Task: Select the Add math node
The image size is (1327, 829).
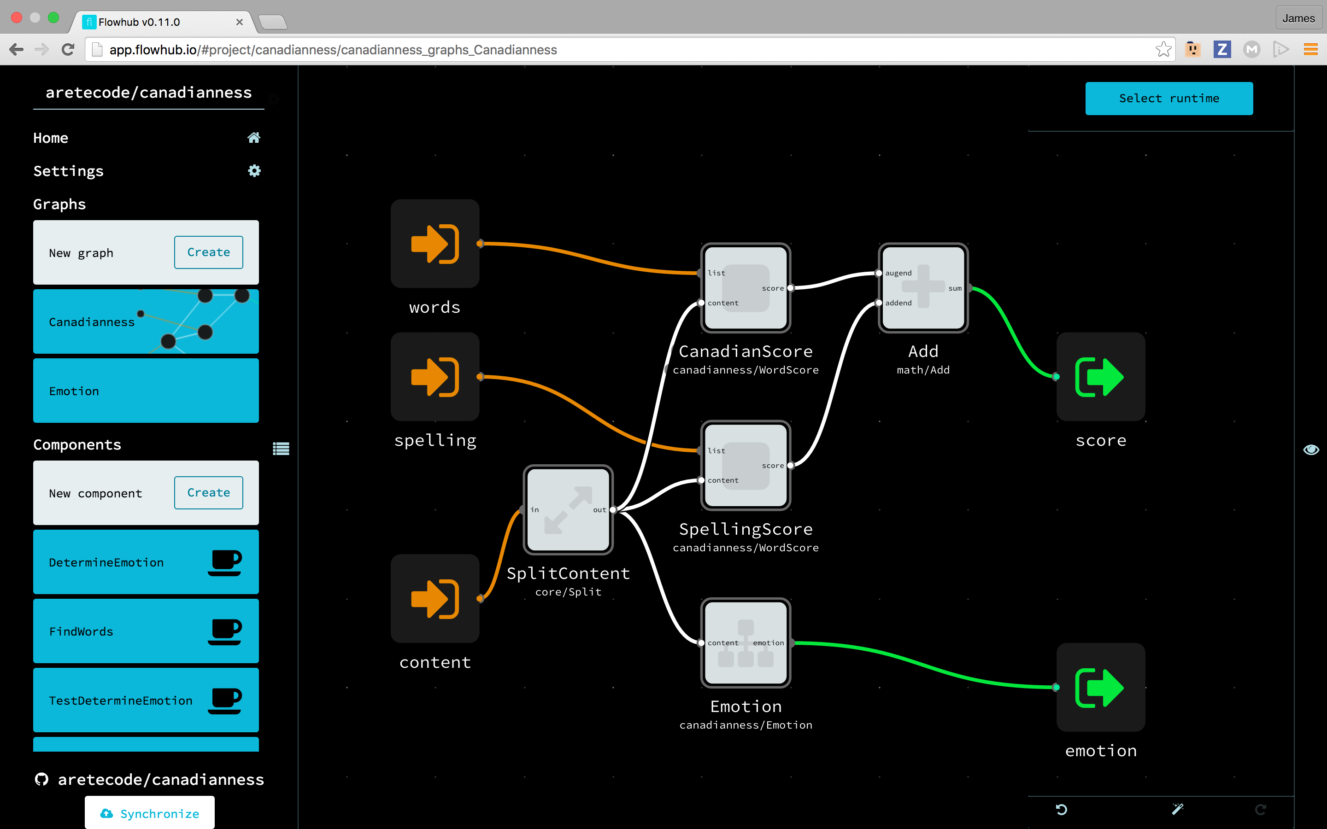Action: 923,288
